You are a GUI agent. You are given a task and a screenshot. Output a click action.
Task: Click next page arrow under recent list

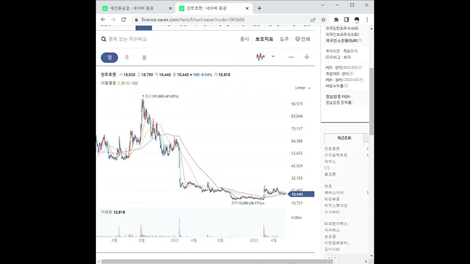click(335, 257)
